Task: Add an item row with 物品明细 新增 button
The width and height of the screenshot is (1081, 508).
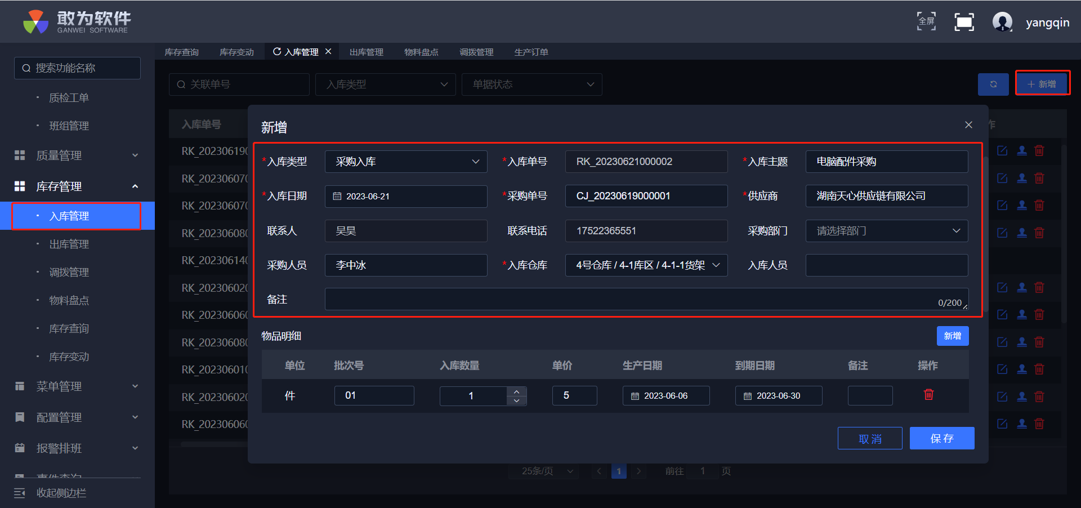Action: pyautogui.click(x=953, y=336)
